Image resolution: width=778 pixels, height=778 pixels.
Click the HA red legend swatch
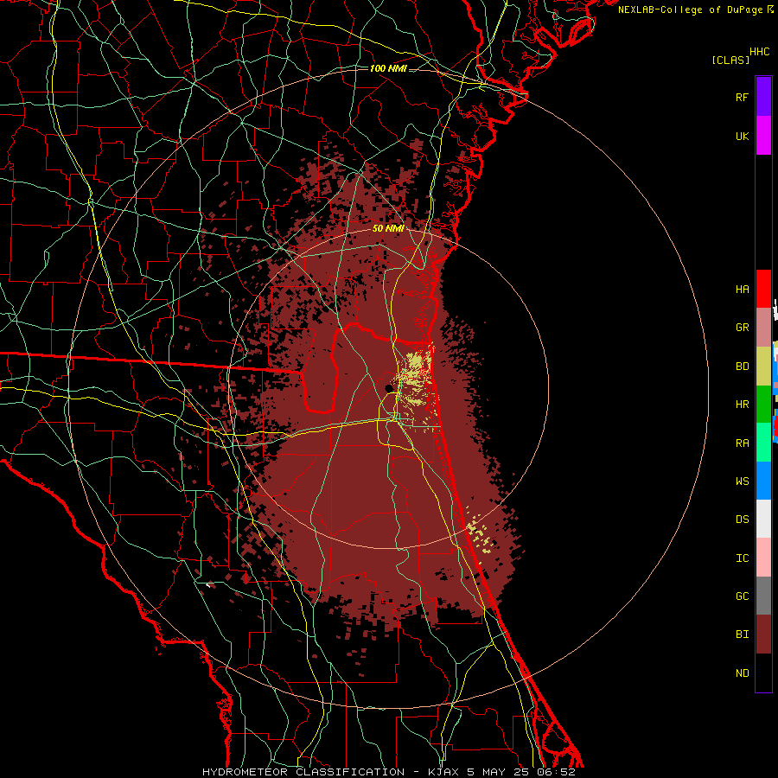point(763,289)
